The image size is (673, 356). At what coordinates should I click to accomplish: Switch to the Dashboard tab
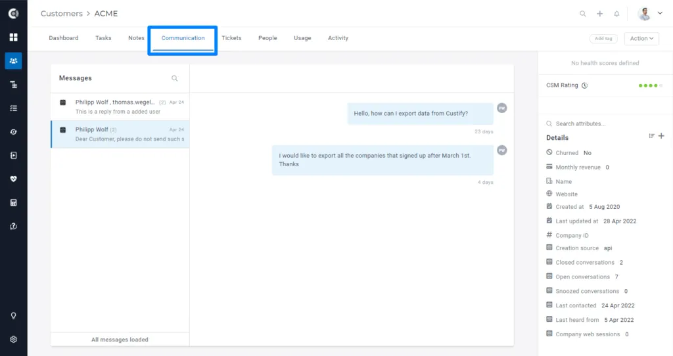(64, 37)
